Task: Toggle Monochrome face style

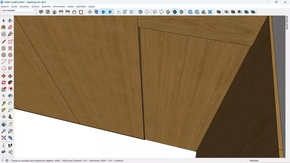Action: click(x=181, y=12)
